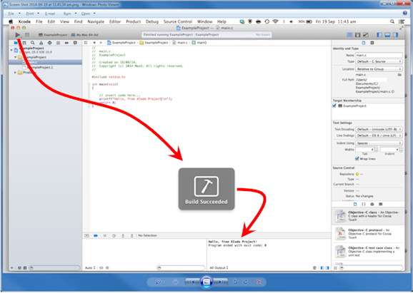413x293 pixels.
Task: Toggle the Xcode navigator panel visibility
Action: [379, 35]
